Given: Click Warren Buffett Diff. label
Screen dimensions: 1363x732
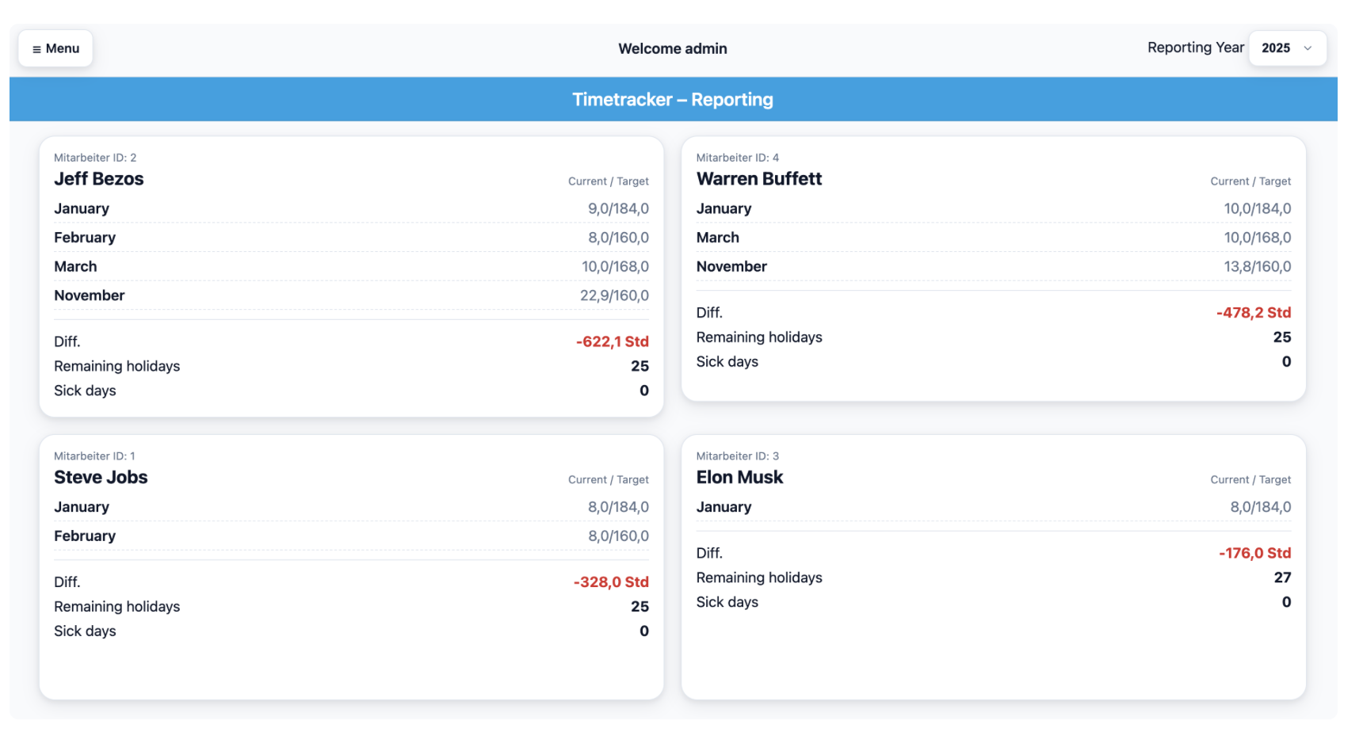Looking at the screenshot, I should tap(709, 313).
